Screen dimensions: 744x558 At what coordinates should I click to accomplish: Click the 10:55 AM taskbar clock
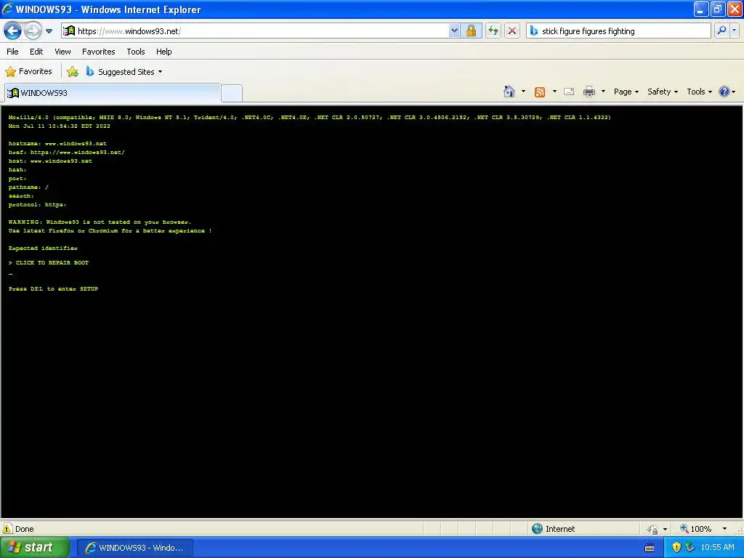pyautogui.click(x=717, y=548)
